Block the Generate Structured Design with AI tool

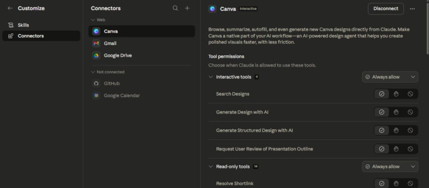pyautogui.click(x=411, y=131)
